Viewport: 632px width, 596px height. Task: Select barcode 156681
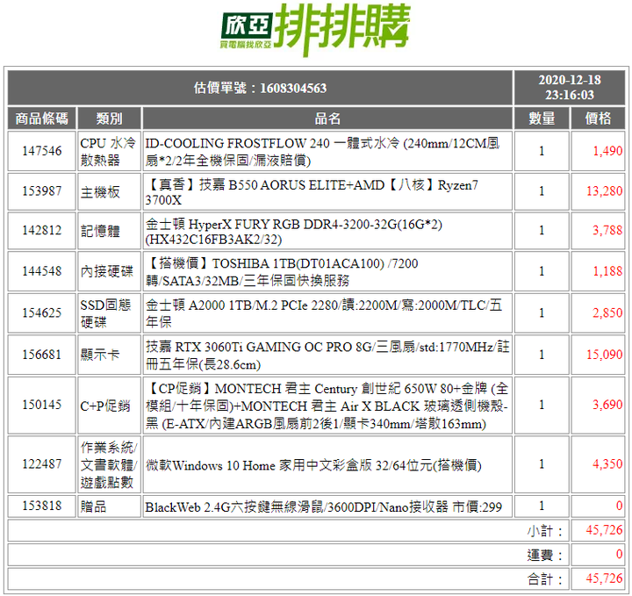pyautogui.click(x=42, y=355)
